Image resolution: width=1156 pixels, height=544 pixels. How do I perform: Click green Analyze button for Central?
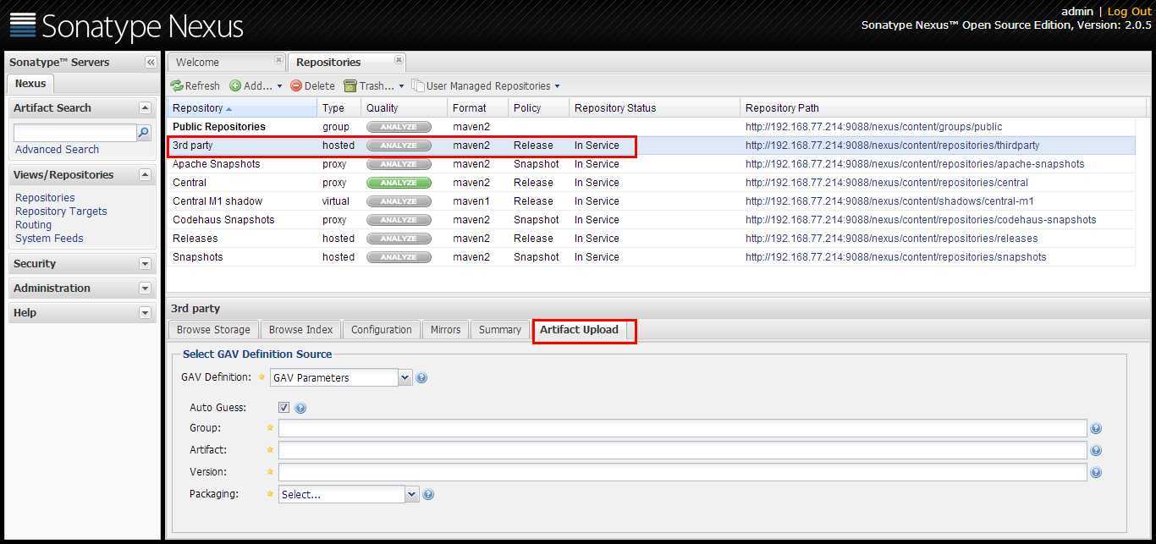tap(399, 183)
